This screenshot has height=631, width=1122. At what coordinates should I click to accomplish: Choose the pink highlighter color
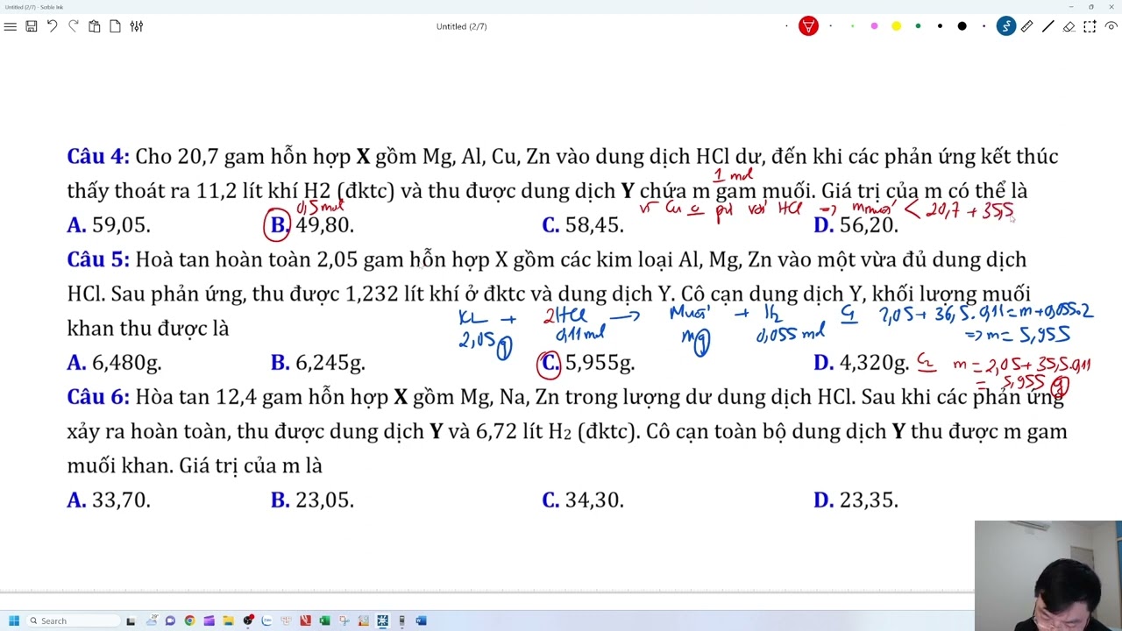[x=874, y=26]
